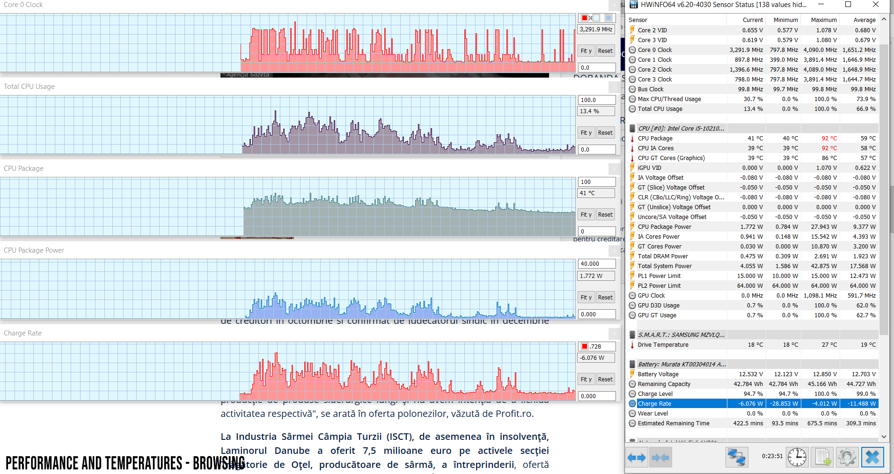Click the lightning icon beside CPU Package Power
The width and height of the screenshot is (894, 474).
[x=632, y=226]
